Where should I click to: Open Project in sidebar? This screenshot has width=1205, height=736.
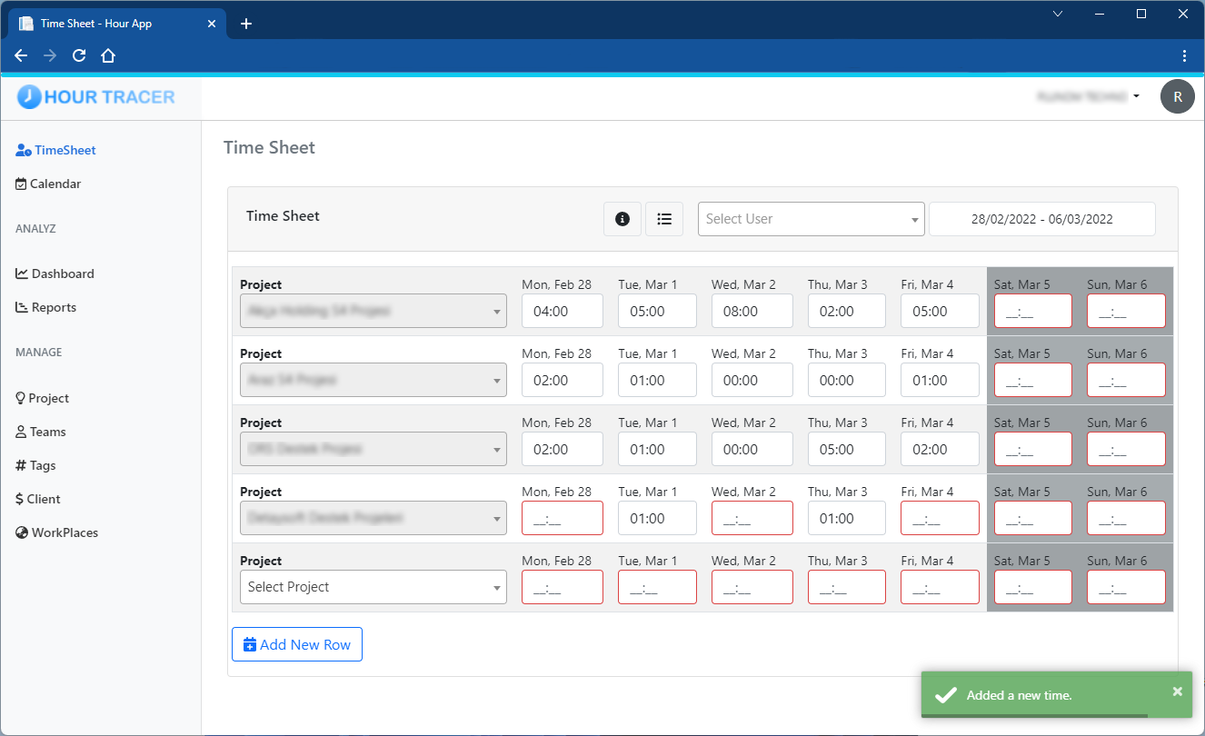point(43,398)
